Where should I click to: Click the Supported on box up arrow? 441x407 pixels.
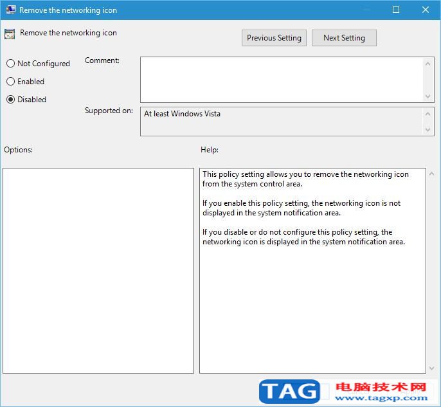(x=428, y=114)
